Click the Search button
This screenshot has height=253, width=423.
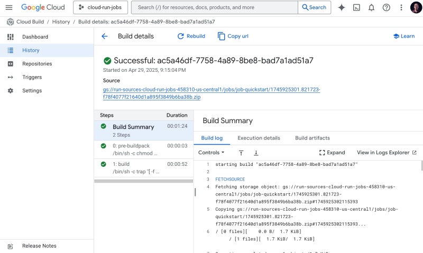(314, 7)
